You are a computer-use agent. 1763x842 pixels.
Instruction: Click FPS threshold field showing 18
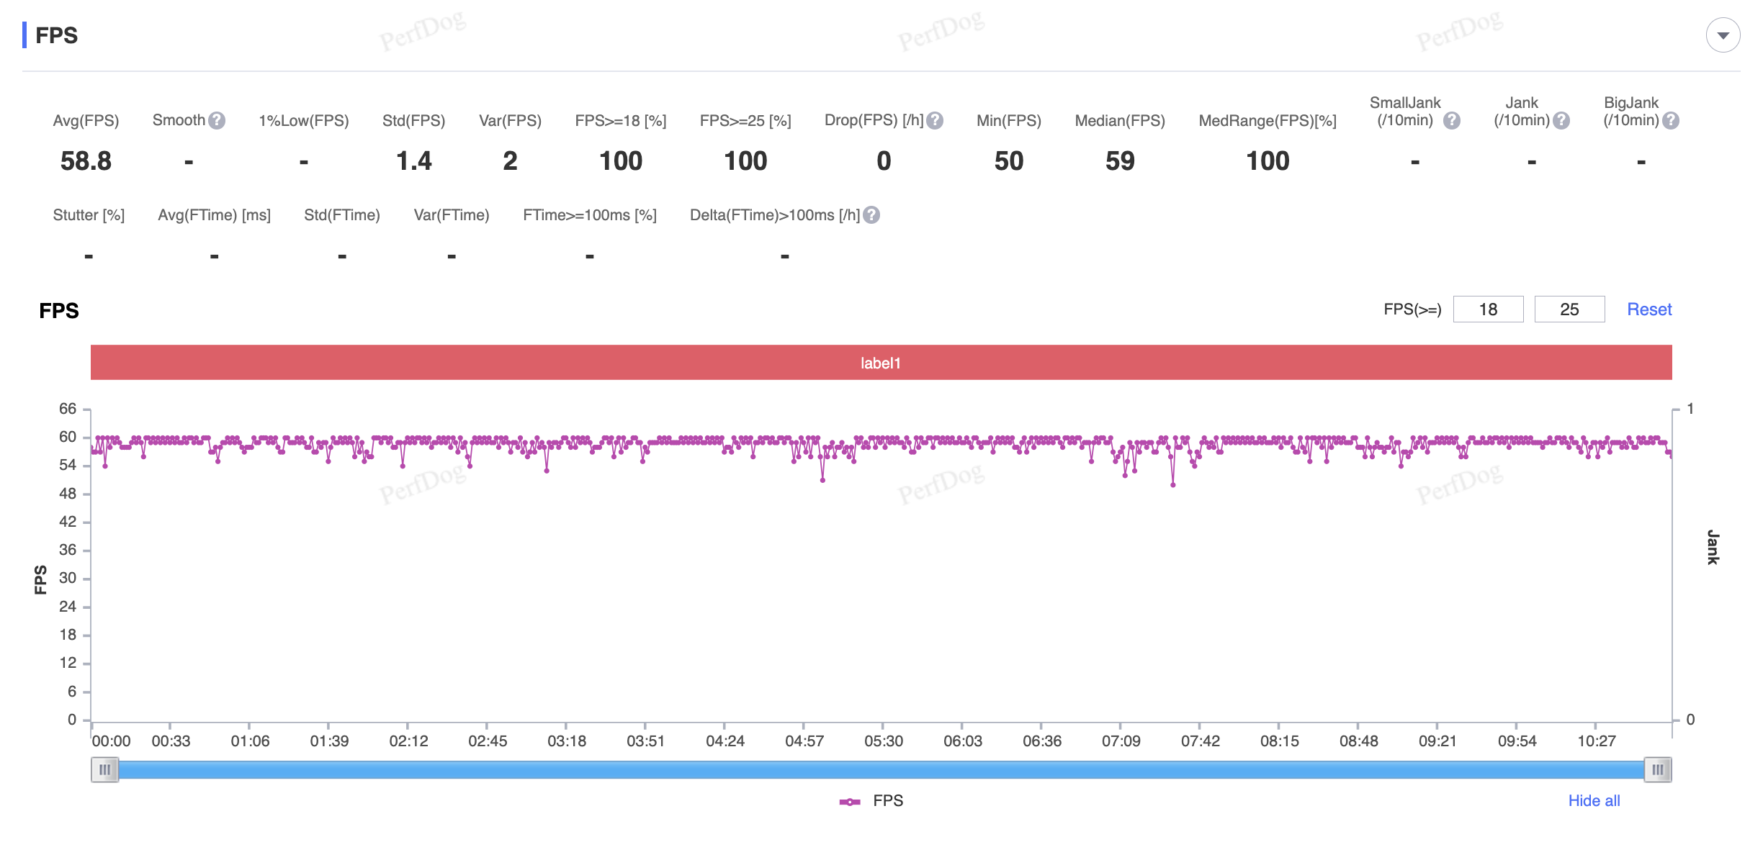coord(1488,309)
